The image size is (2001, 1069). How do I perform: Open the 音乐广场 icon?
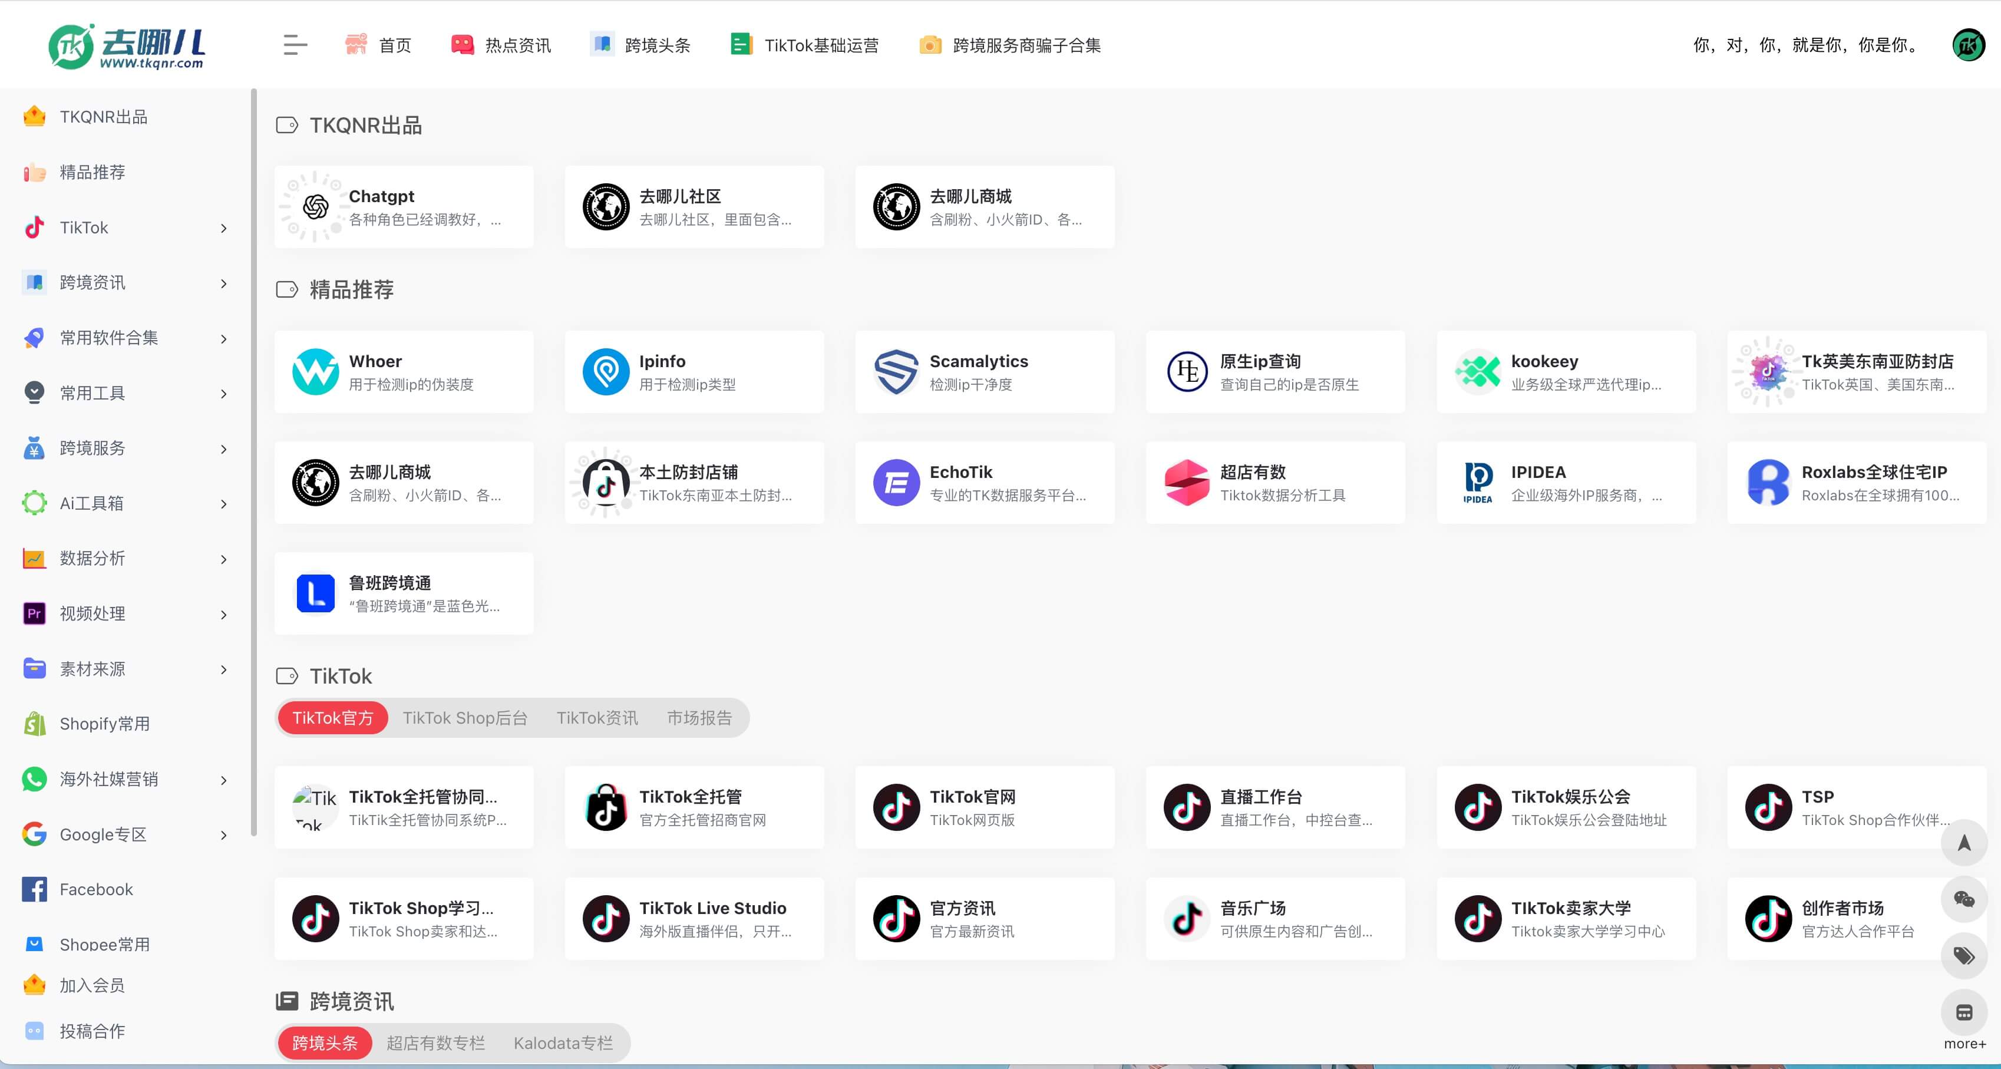coord(1187,918)
